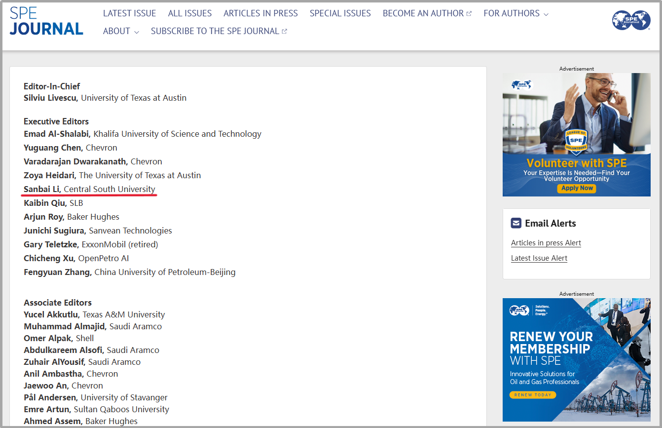Click the SPE International globe logo
The image size is (662, 428).
[631, 21]
